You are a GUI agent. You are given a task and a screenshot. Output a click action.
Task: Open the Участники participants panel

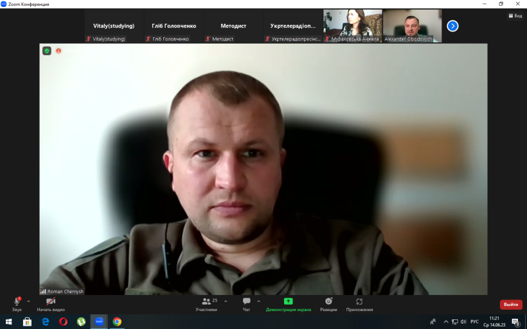[207, 304]
